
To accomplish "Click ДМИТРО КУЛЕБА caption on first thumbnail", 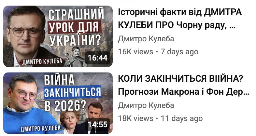I will point(42,61).
